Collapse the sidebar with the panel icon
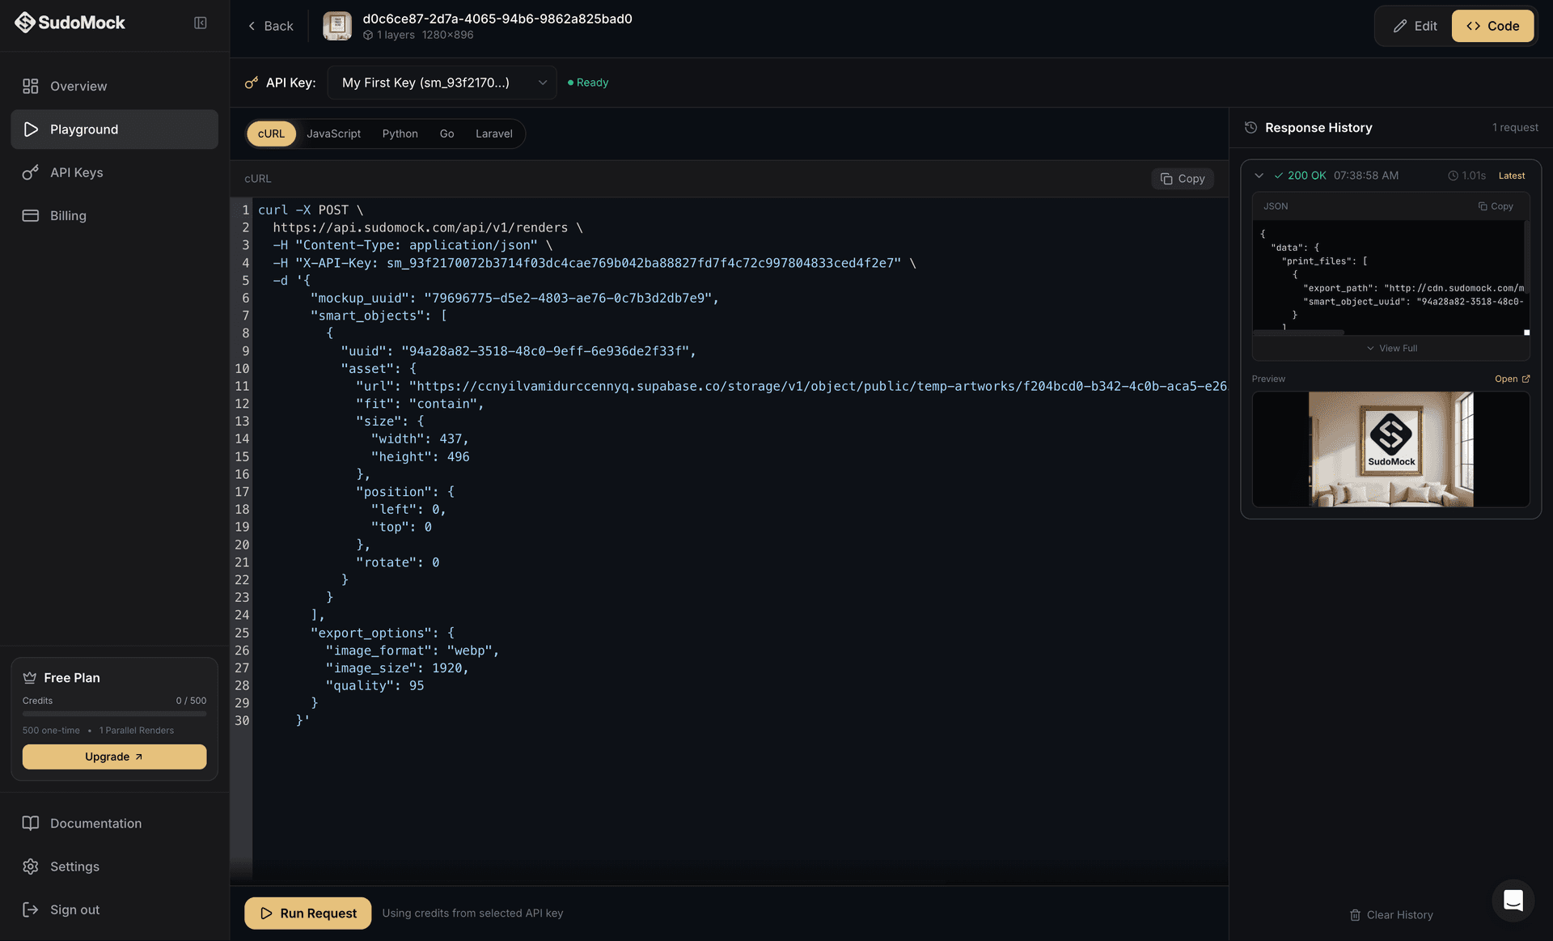Image resolution: width=1553 pixels, height=941 pixels. [200, 23]
